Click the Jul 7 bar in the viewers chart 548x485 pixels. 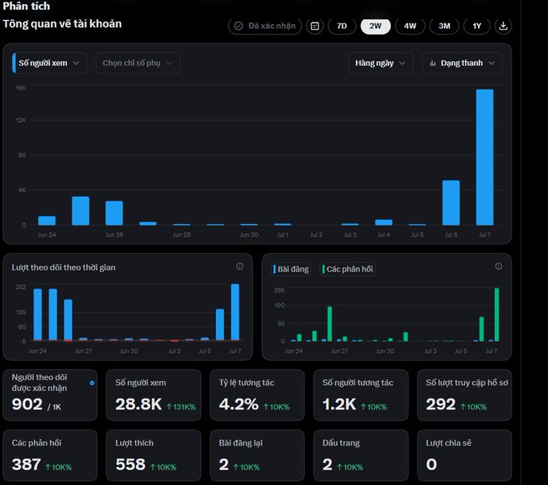(x=485, y=157)
